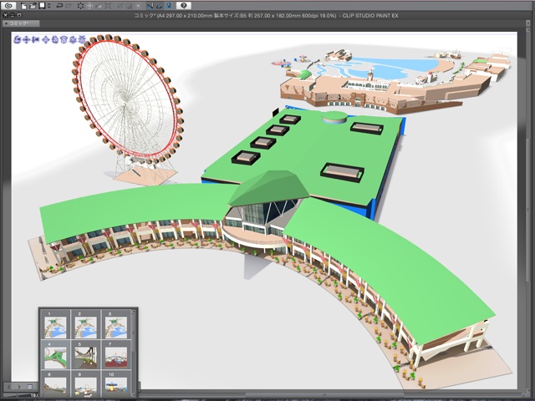Open the preset list icon beside arrows
The image size is (535, 401).
(x=30, y=387)
